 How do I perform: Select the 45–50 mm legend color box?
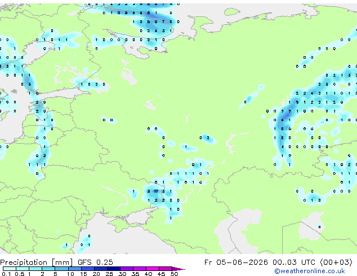pos(166,269)
